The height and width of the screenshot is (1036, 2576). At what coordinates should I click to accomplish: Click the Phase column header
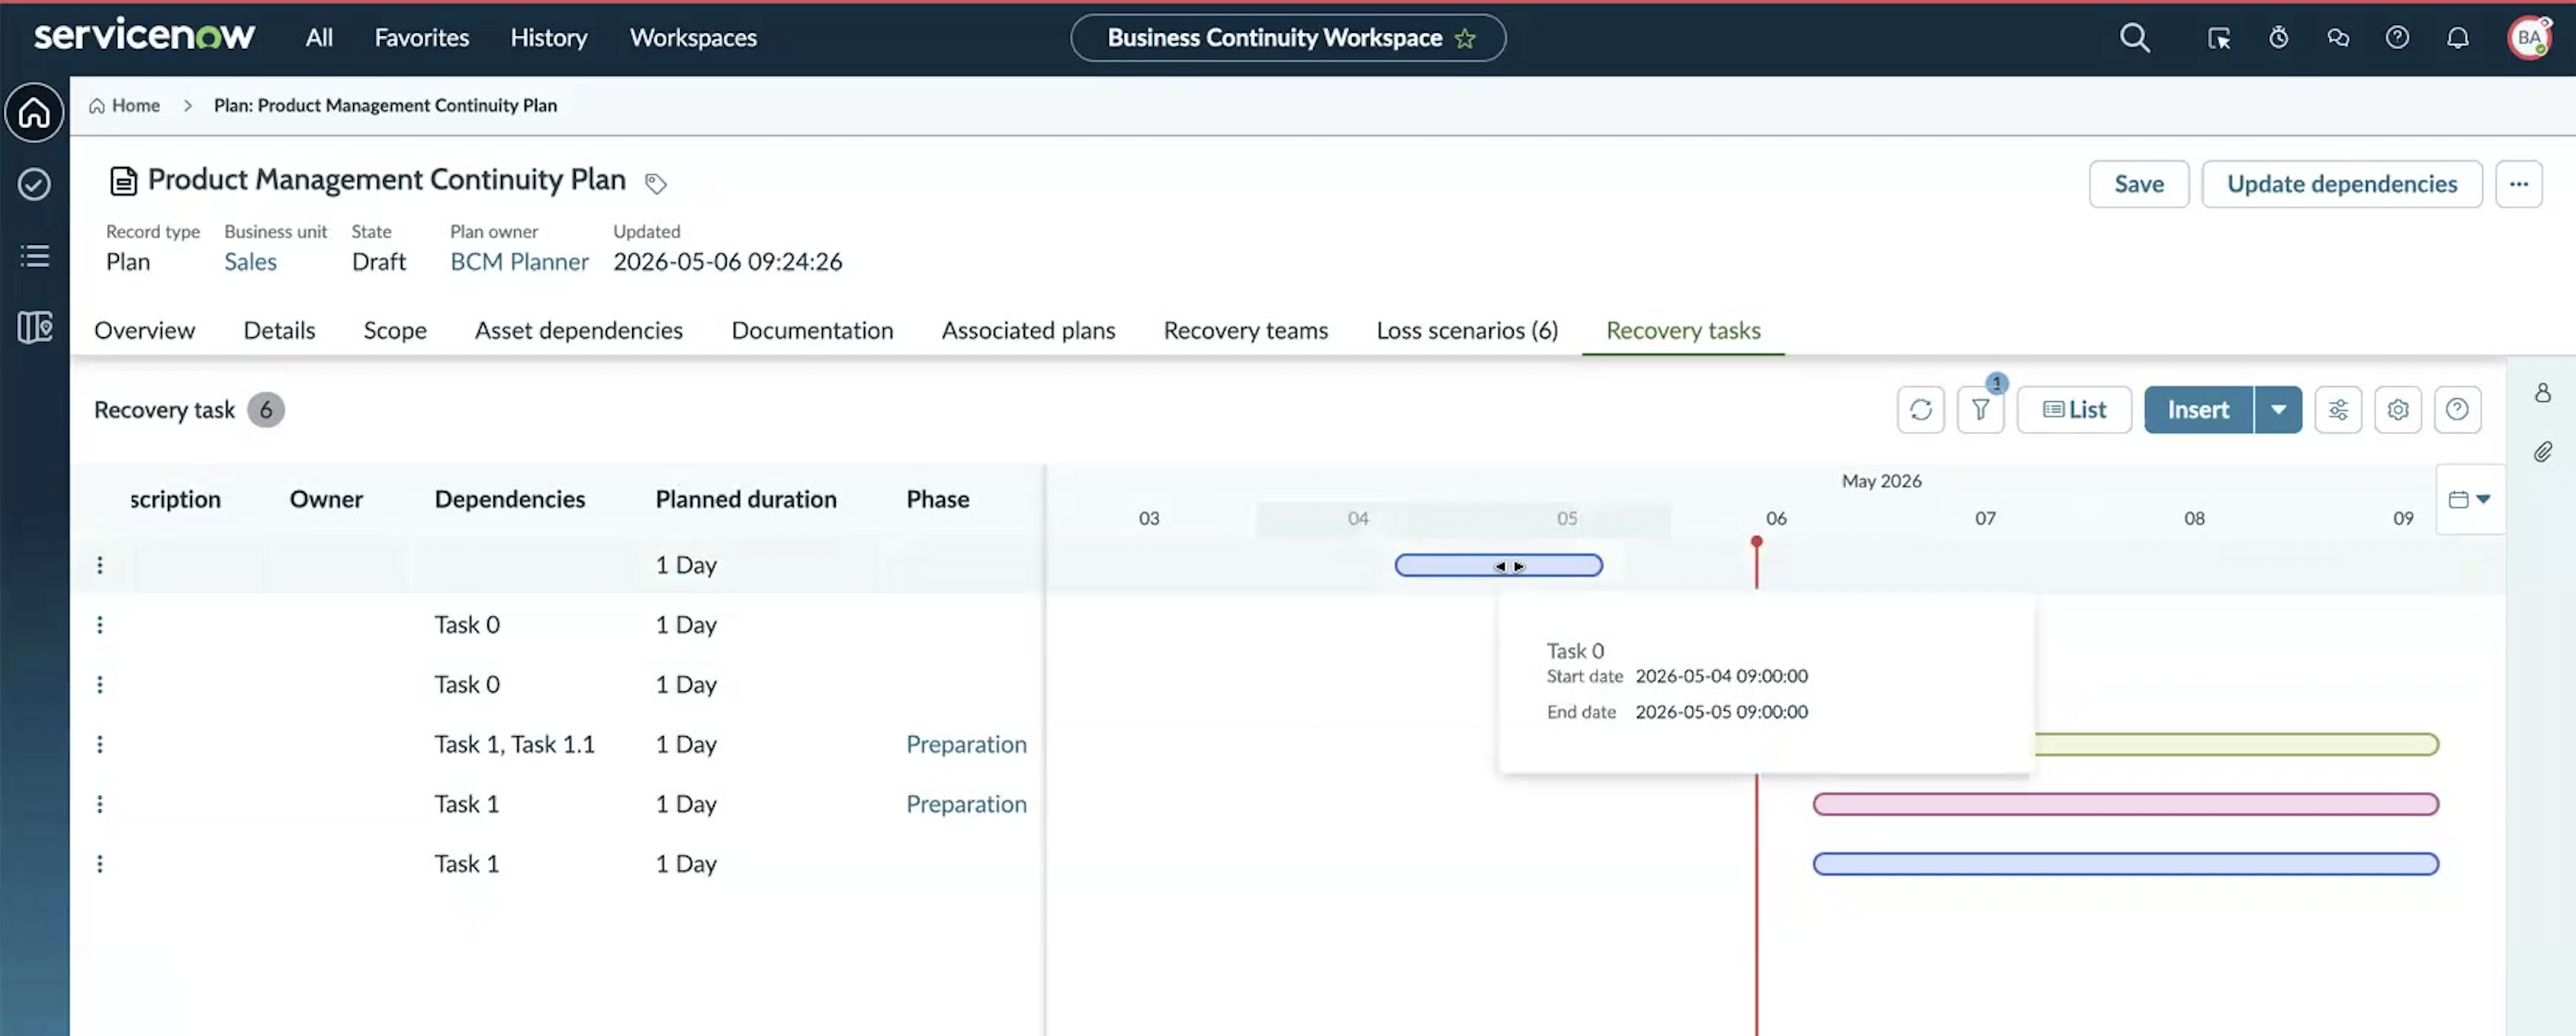point(937,500)
